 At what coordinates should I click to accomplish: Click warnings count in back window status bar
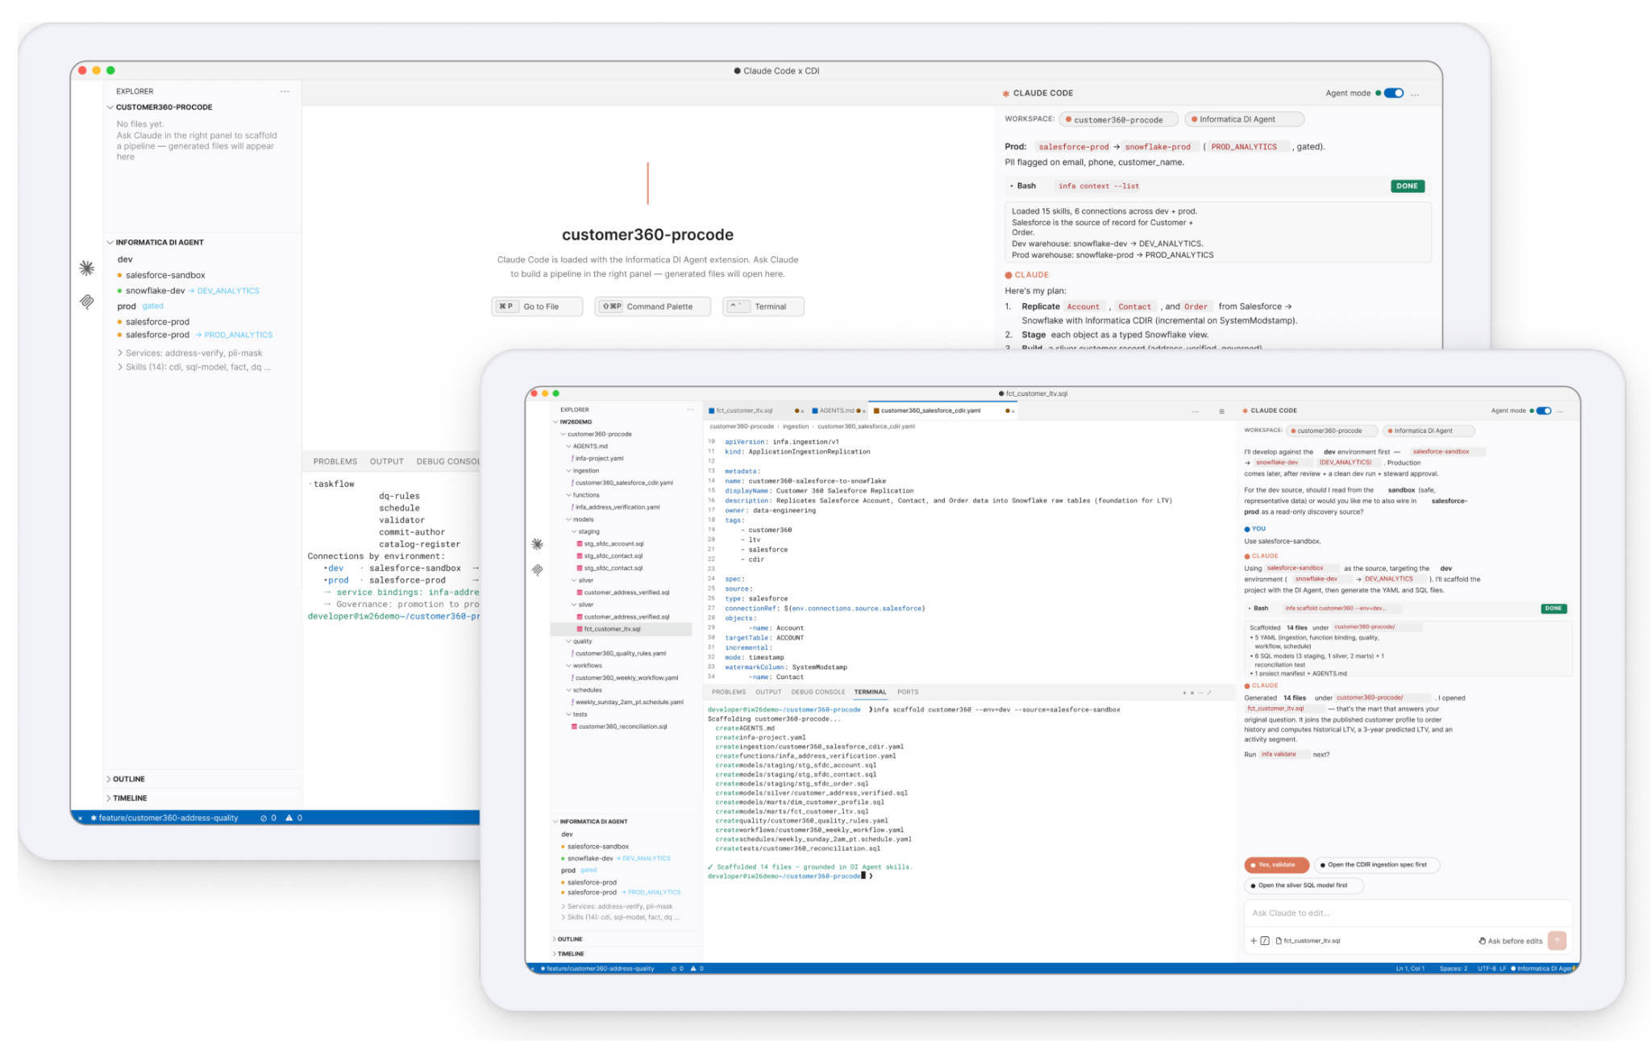[x=294, y=818]
